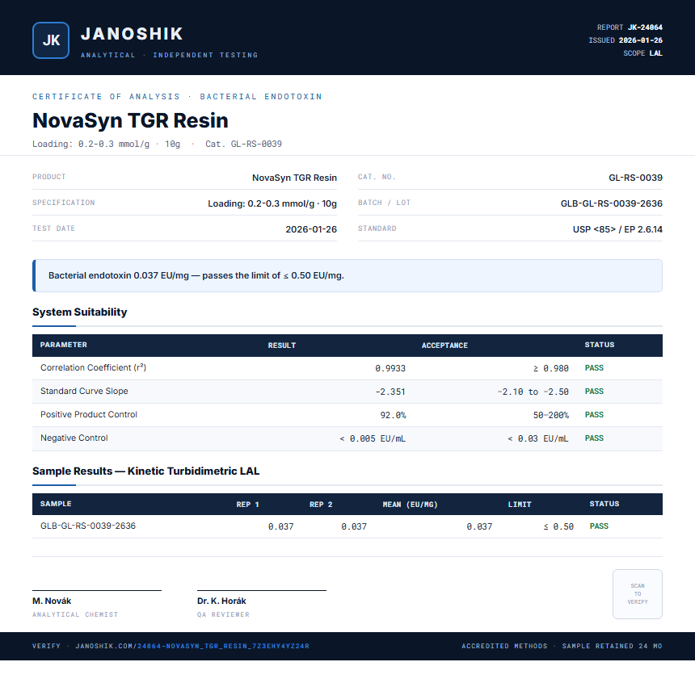Select Correlation Coefficient (r²) row label
Viewport: 695px width, 683px height.
click(93, 367)
